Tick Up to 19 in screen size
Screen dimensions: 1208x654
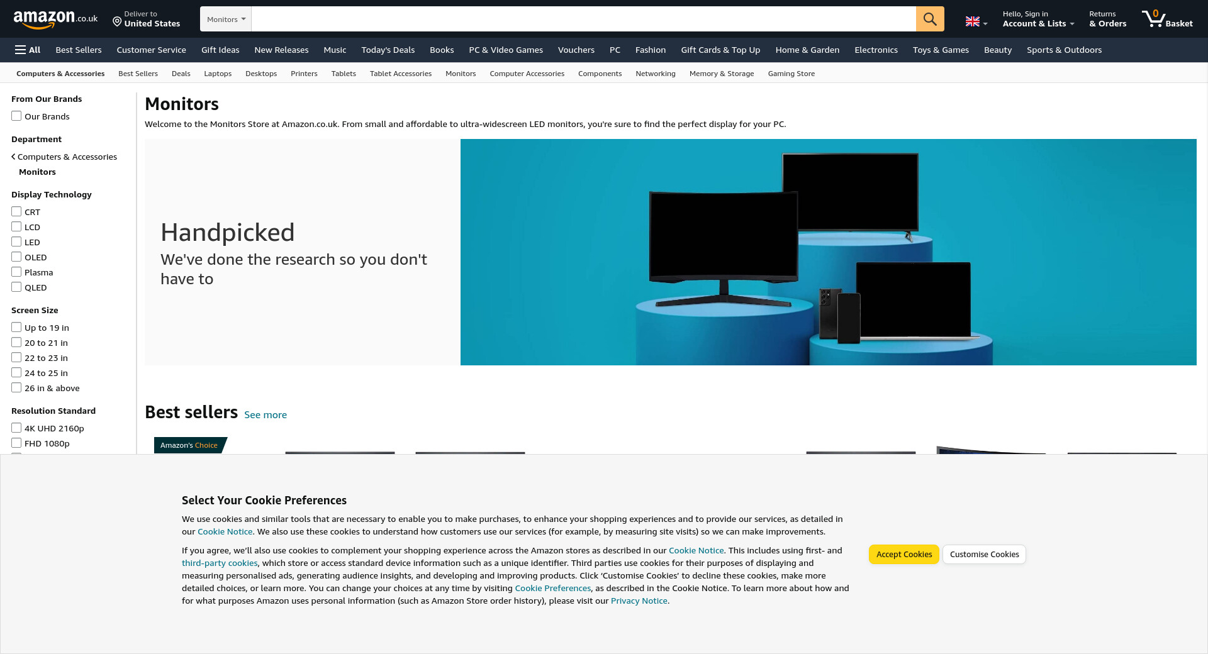(16, 327)
